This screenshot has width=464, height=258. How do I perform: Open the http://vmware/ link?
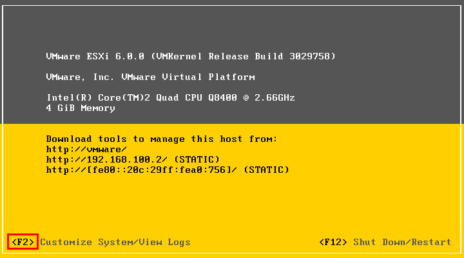86,150
